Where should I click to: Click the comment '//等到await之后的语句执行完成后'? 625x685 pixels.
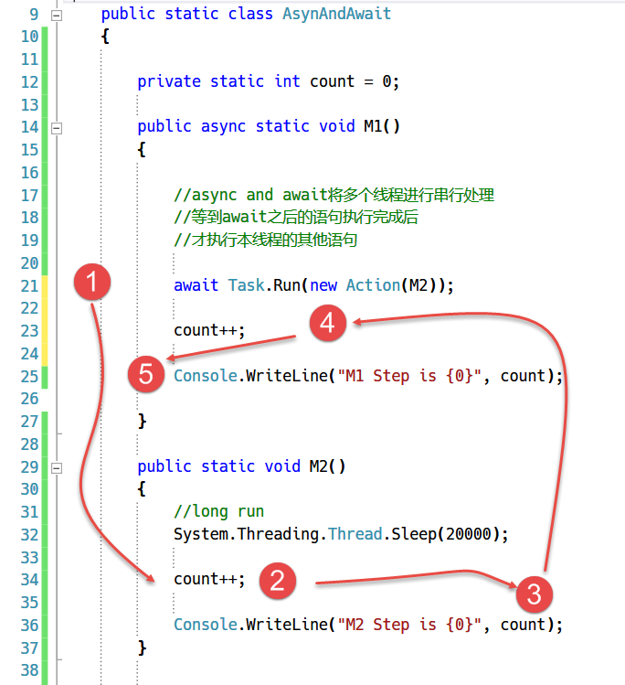point(296,217)
